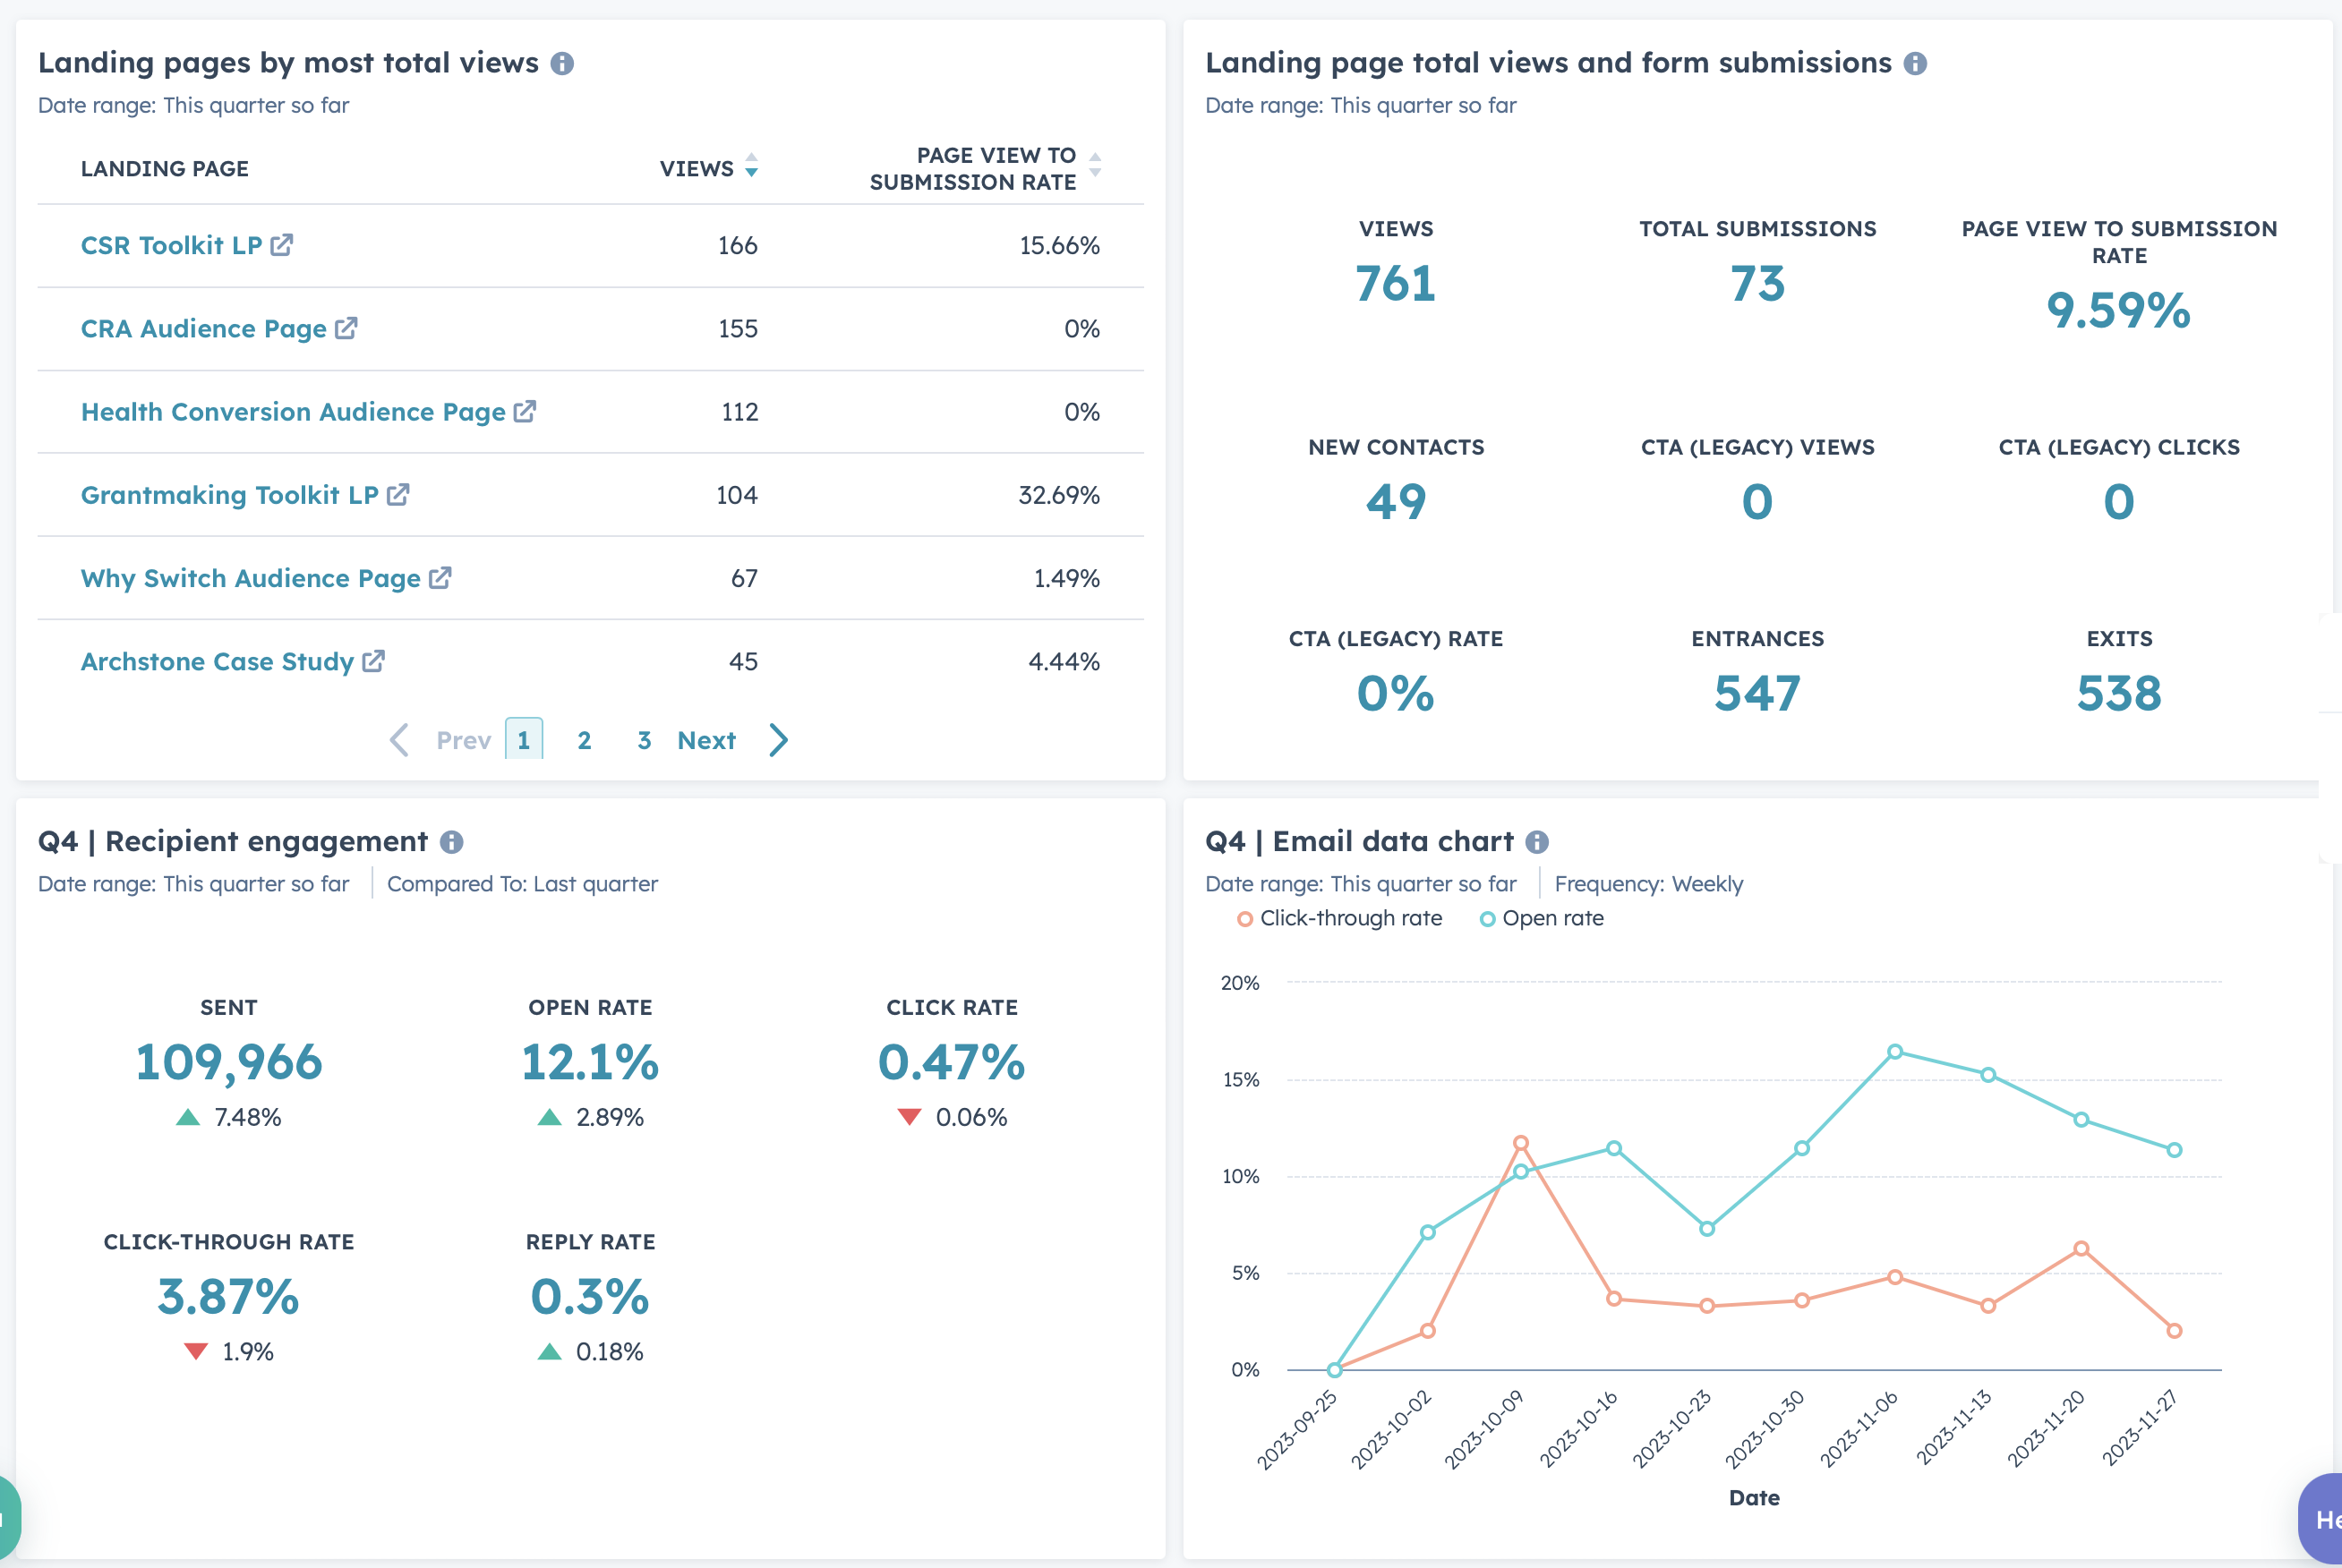The image size is (2342, 1568).
Task: Click the Next pagination link
Action: [706, 740]
